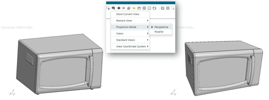Open the View Coordinate System submenu
The image size is (269, 100).
pyautogui.click(x=130, y=47)
